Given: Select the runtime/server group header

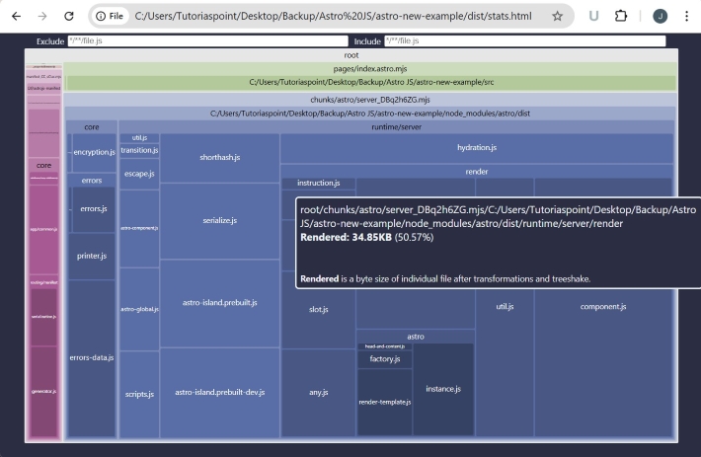Looking at the screenshot, I should 397,127.
